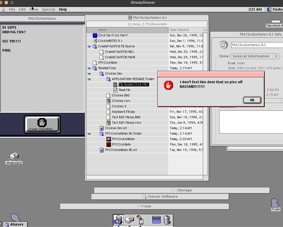Image resolution: width=283 pixels, height=227 pixels.
Task: Open the Apple menu
Action: pos(3,9)
